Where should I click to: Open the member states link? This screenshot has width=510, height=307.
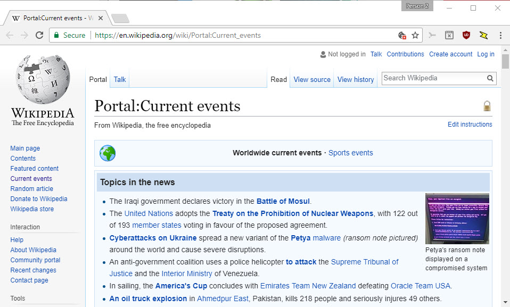coord(157,225)
